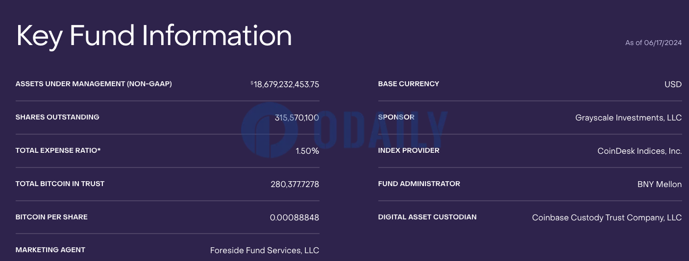
Task: Click the $18,679,232,453.75 value
Action: 285,84
